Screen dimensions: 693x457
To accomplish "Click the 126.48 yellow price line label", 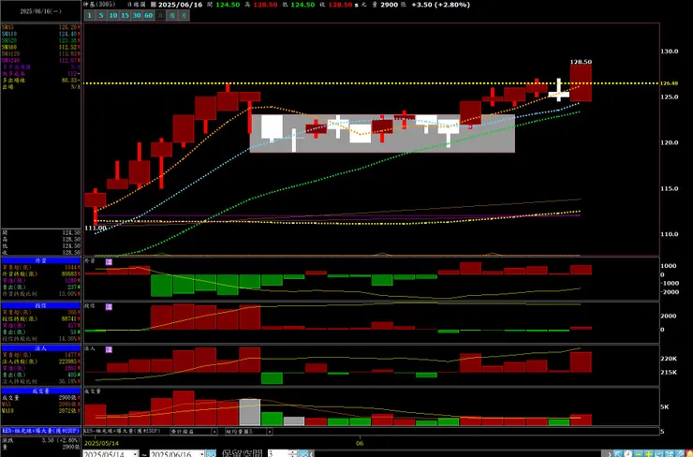I will pyautogui.click(x=670, y=83).
